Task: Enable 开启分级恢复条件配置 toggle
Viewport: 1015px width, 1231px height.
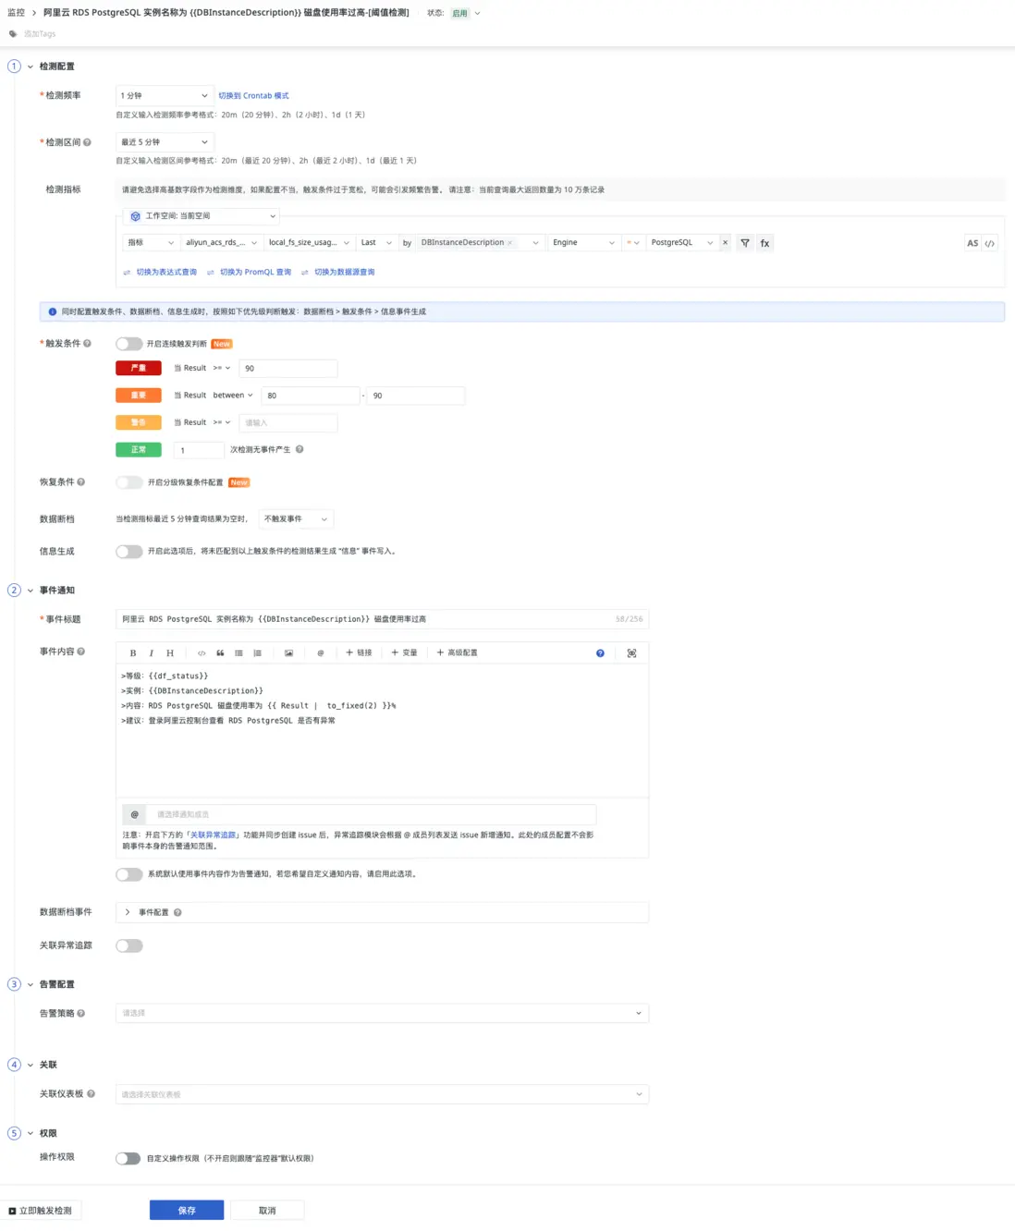Action: [x=128, y=482]
